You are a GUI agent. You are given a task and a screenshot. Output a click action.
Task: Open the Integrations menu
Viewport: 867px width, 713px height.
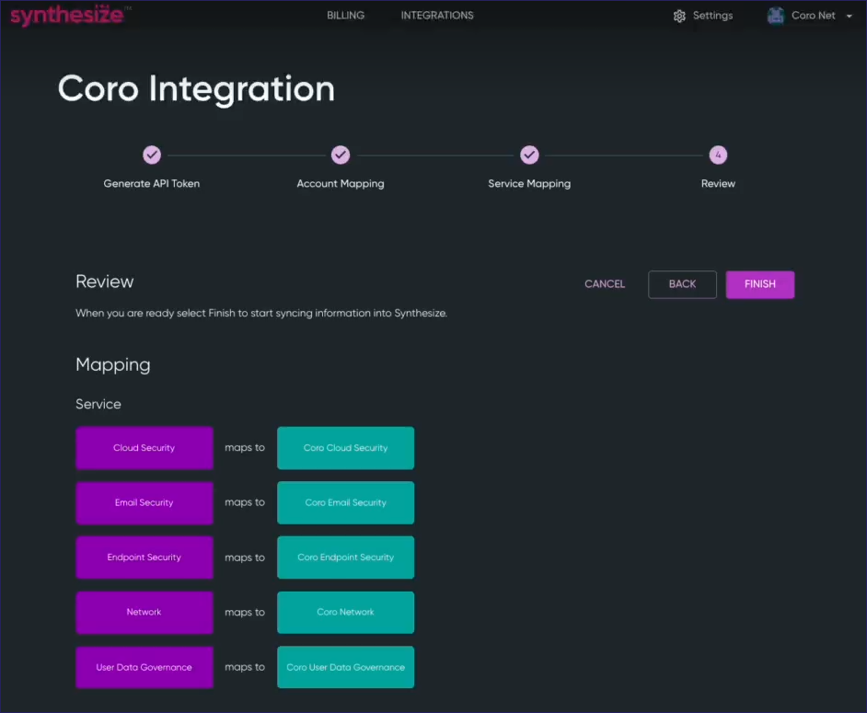[437, 16]
